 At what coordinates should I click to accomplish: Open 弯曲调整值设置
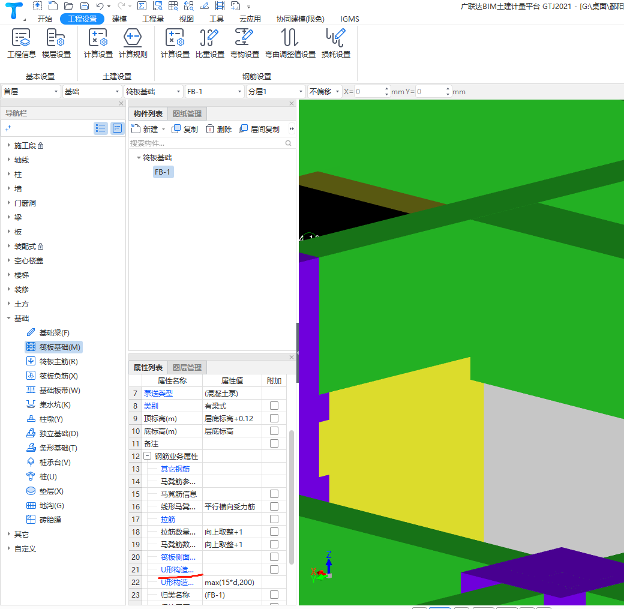click(290, 43)
